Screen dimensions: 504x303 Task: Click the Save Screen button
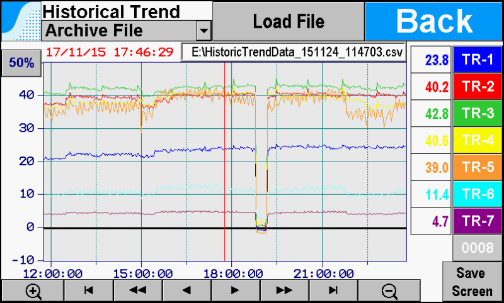point(472,282)
